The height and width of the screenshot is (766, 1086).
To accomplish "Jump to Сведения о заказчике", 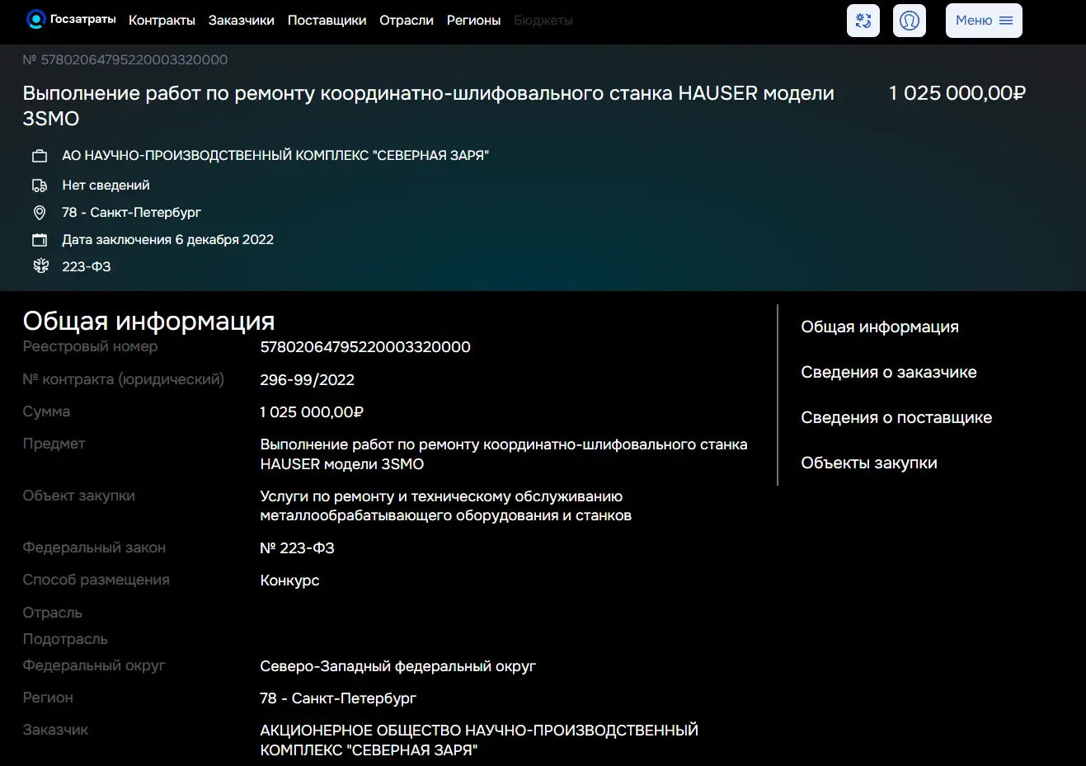I will 889,373.
